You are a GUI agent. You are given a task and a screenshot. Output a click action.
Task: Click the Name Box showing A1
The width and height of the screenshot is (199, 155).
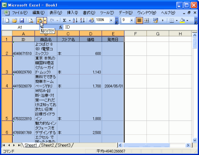coord(20,27)
